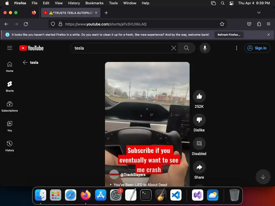Screen dimensions: 275x206
Task: Run search with the magnifier button
Action: coord(186,48)
